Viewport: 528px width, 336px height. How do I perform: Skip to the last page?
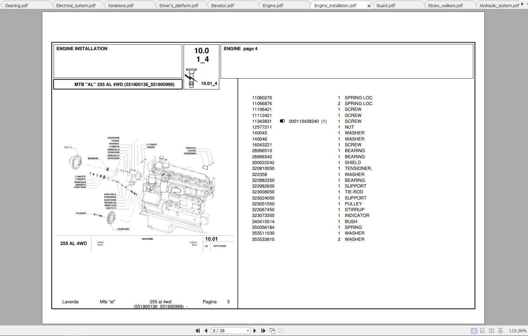coord(263,331)
